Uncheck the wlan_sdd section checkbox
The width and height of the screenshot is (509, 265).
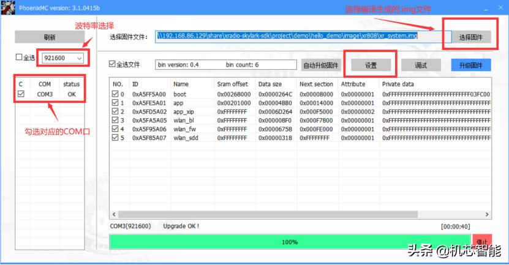tap(115, 138)
